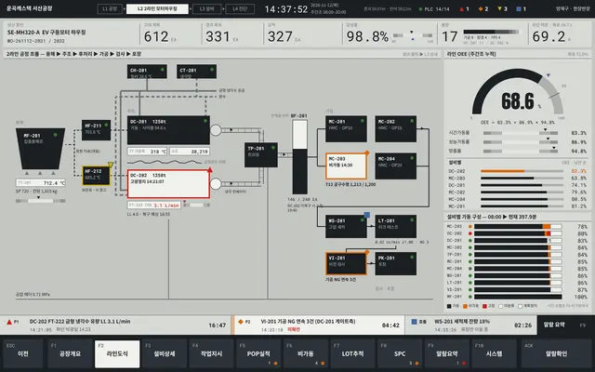This screenshot has width=595, height=372.
Task: Click MF-201 setpoint range bar under furnace
Action: [40, 201]
